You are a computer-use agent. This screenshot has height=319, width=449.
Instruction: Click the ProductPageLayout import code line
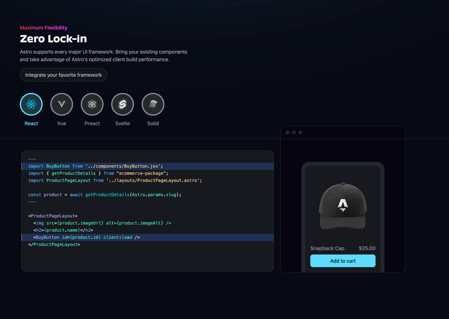point(115,180)
